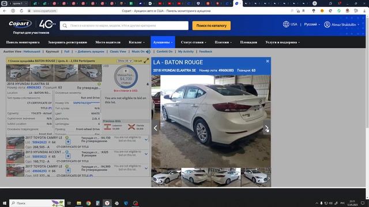Open the Show All dropdown in the auction header
The width and height of the screenshot is (369, 207).
[x=125, y=61]
